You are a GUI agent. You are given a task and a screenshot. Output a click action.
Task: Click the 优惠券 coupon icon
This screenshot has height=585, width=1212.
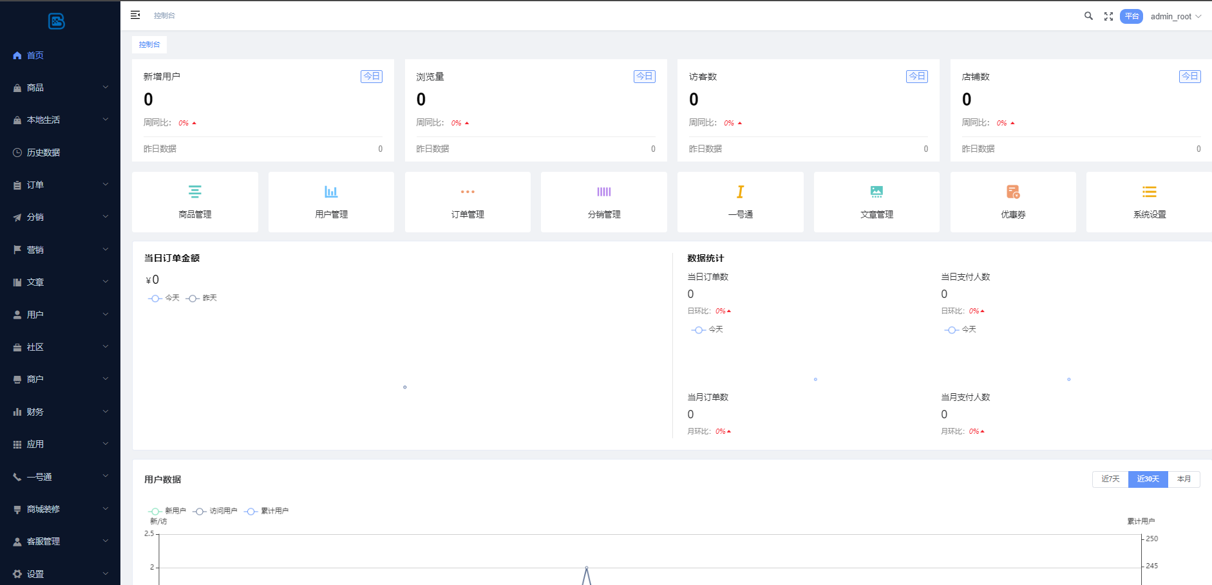[x=1013, y=191]
